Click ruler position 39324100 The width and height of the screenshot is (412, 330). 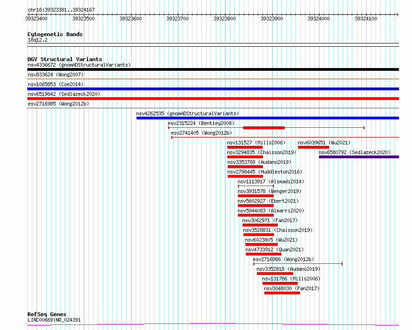click(366, 19)
